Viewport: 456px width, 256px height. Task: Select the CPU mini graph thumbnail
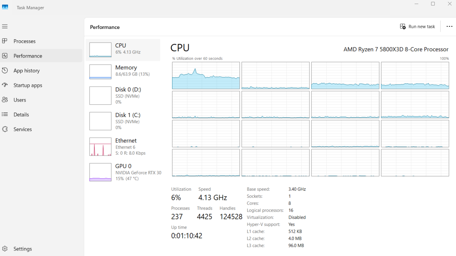click(100, 50)
